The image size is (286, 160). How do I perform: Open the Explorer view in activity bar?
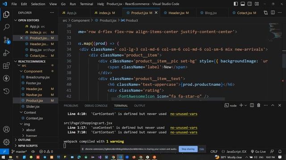pos(6,14)
